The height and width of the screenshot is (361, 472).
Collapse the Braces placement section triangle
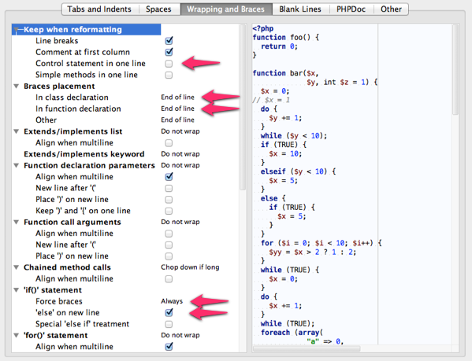(x=17, y=87)
